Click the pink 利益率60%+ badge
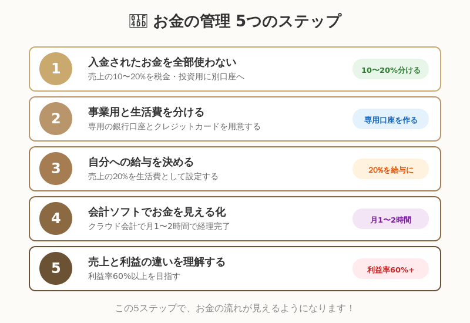Image resolution: width=470 pixels, height=323 pixels. click(391, 269)
